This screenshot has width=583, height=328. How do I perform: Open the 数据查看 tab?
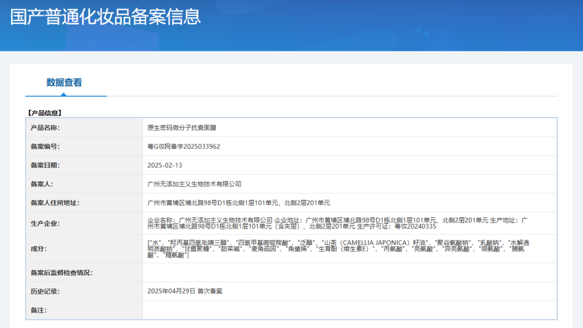coord(64,83)
